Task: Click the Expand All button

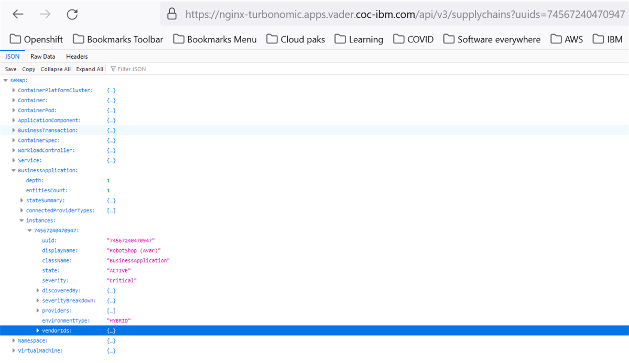Action: [90, 69]
